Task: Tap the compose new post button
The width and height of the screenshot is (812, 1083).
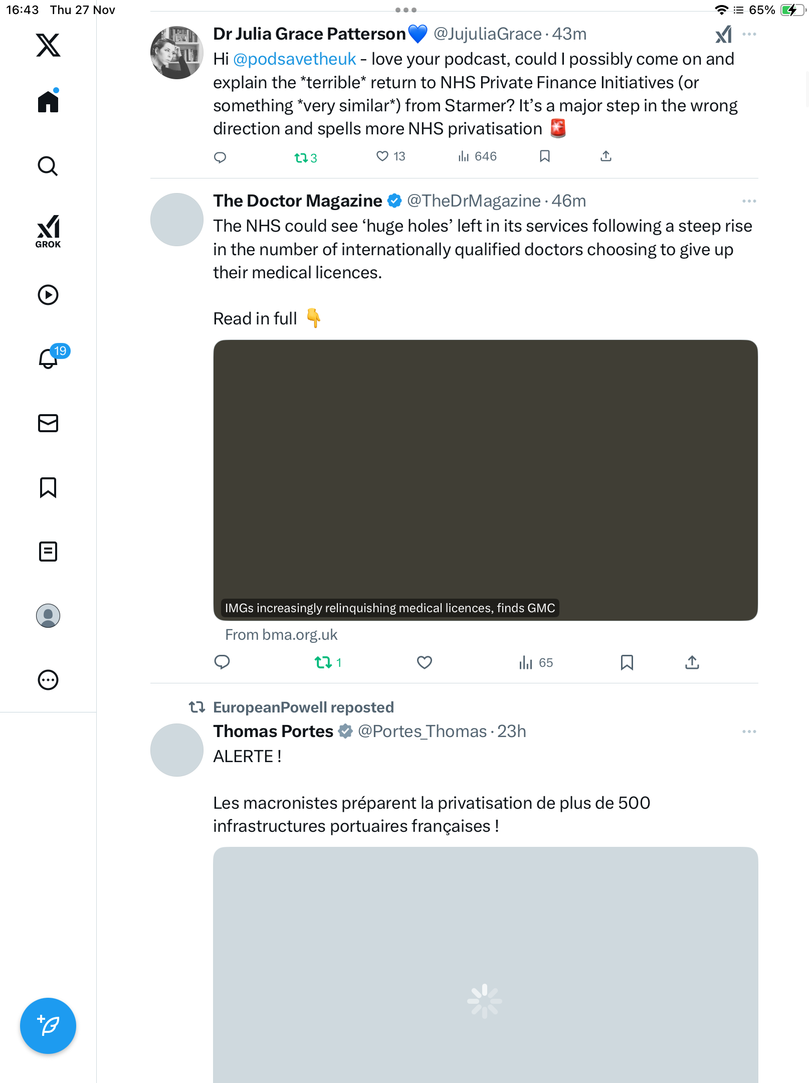Action: 48,1025
